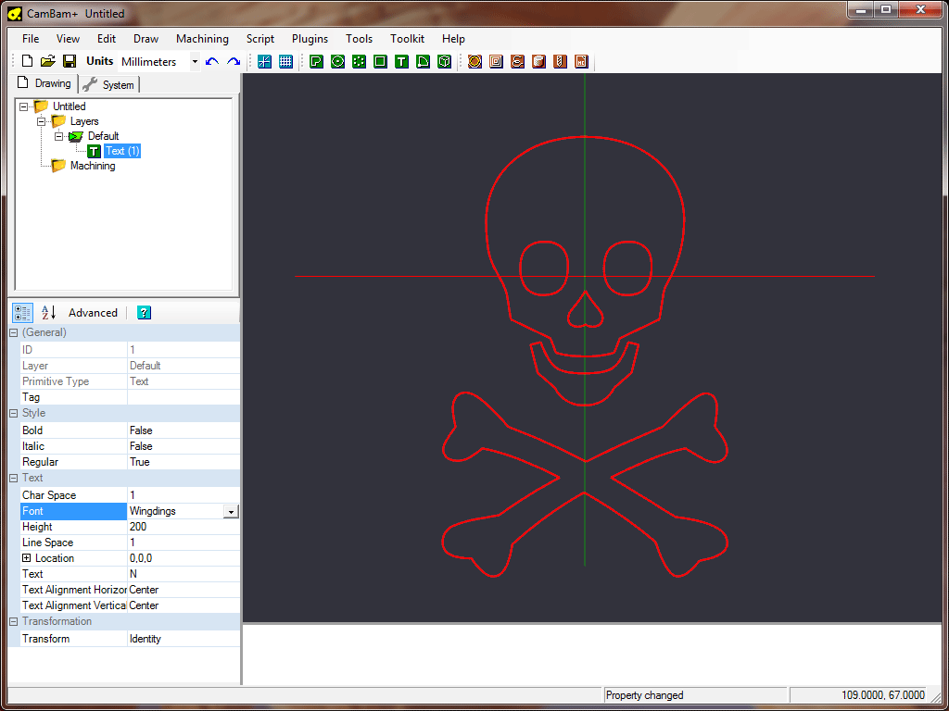Select the Circle drawing tool
Viewport: 949px width, 711px height.
[x=337, y=61]
